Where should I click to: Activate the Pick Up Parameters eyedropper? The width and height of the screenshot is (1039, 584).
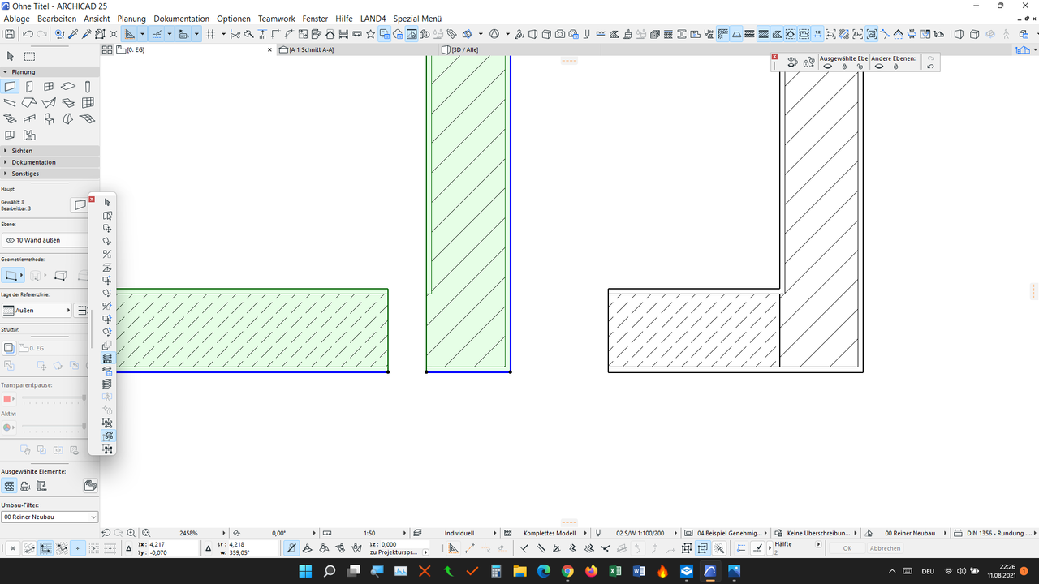coord(73,34)
